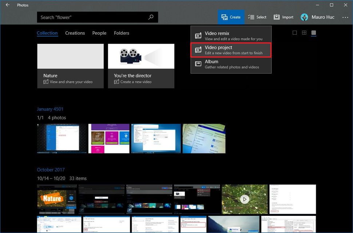Switch to large single-photo view
Image resolution: width=353 pixels, height=233 pixels.
(295, 32)
